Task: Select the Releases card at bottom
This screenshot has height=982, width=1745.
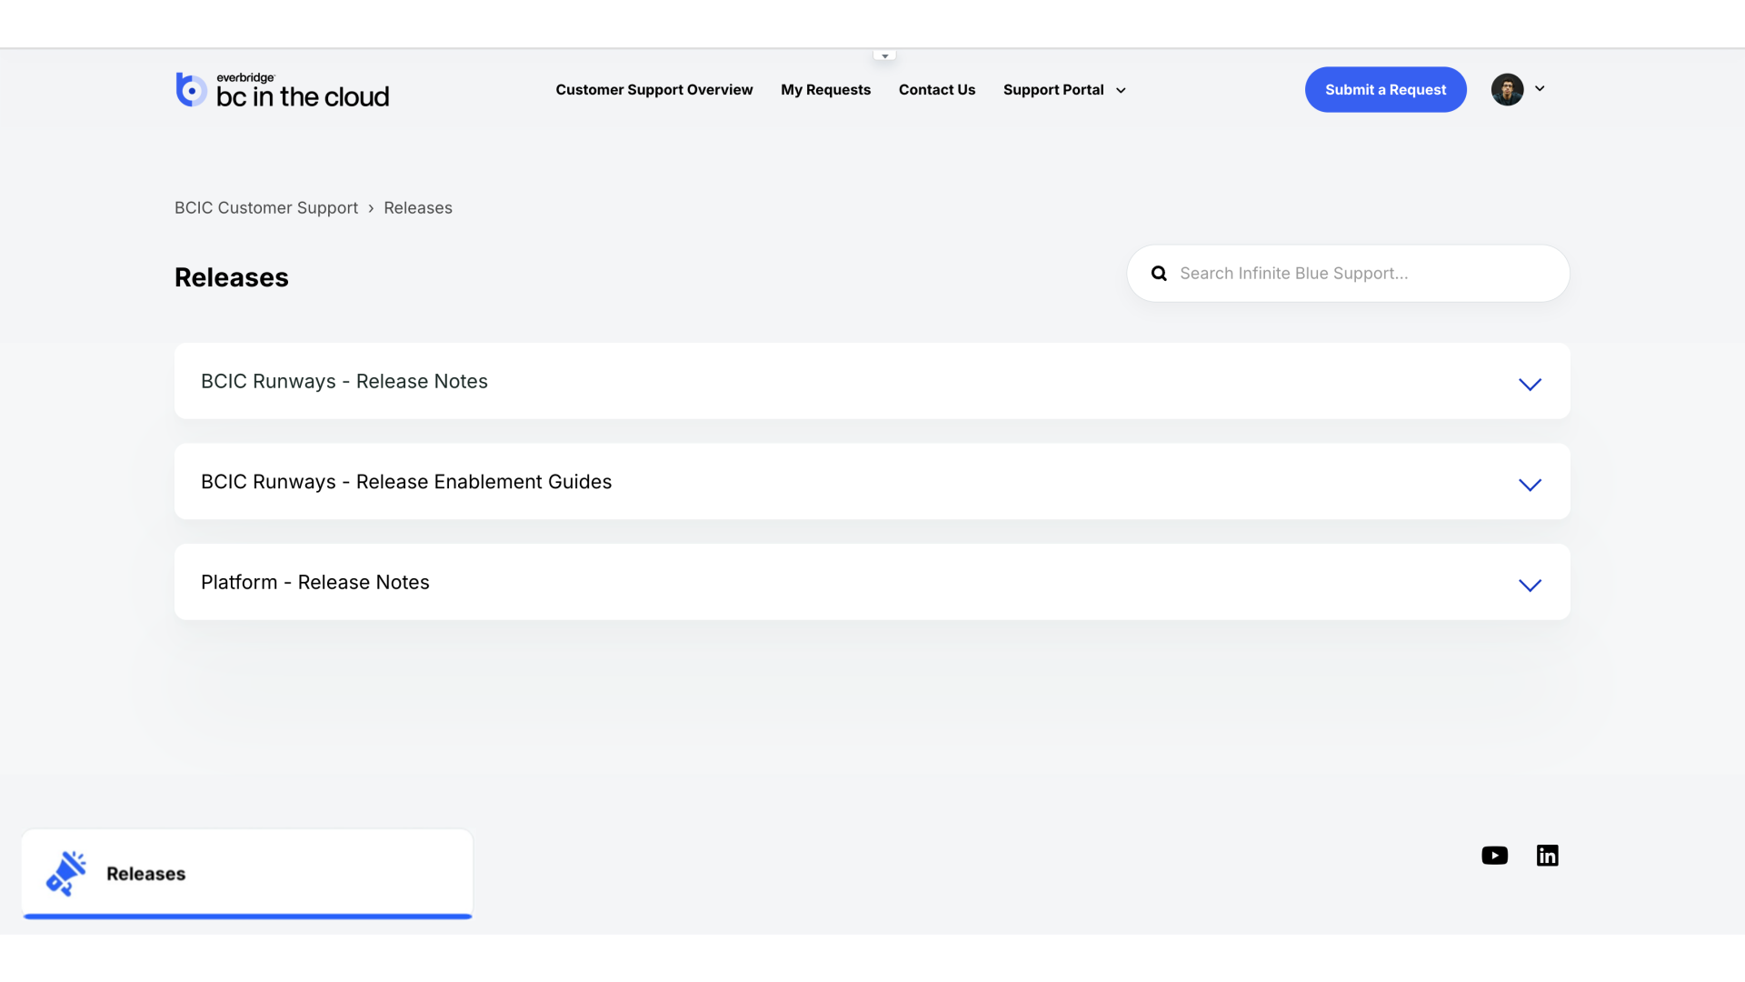Action: [x=247, y=874]
